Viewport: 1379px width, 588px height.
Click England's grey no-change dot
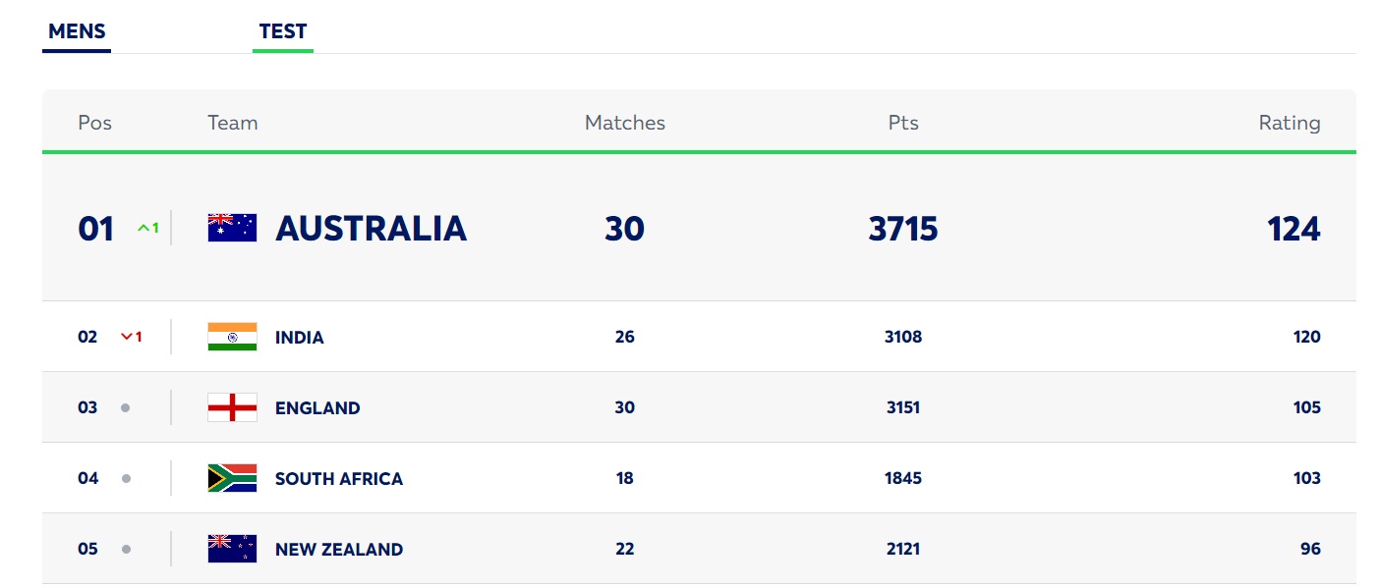pos(125,407)
